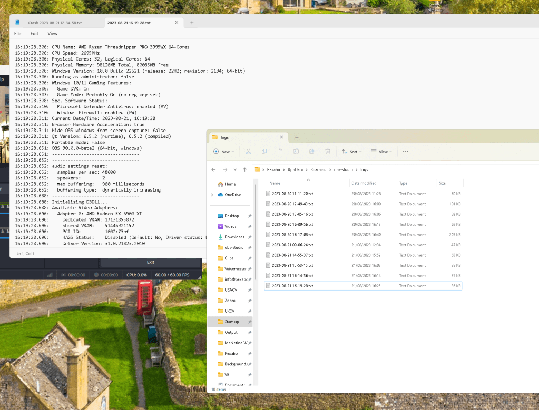Click the Share icon in Explorer toolbar
Screen dimensions: 539x410
(312, 152)
